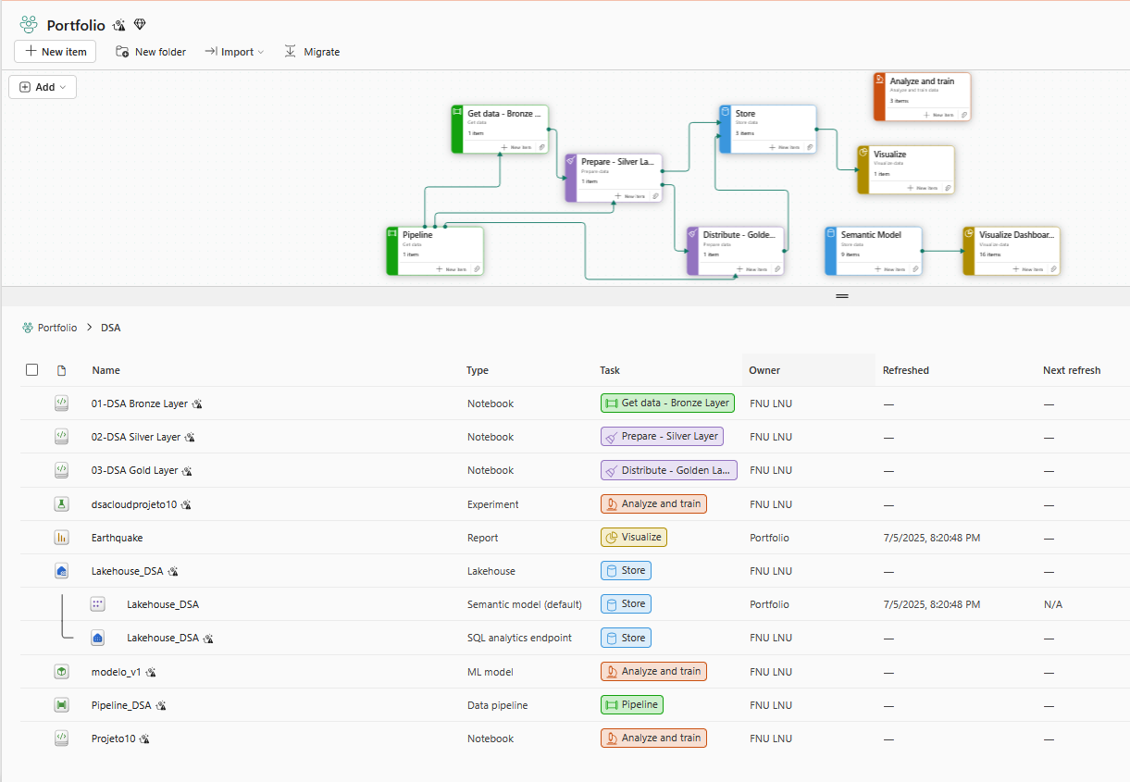1130x782 pixels.
Task: Click the diamond premium icon beside Portfolio
Action: tap(140, 25)
